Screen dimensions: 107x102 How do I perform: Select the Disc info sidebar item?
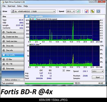point(13,50)
